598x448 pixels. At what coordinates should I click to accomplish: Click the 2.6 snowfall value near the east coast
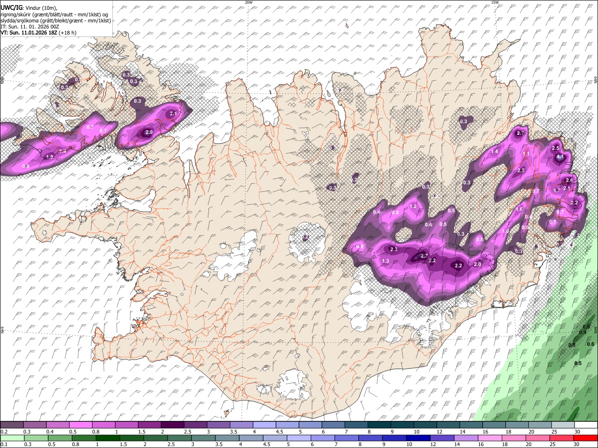click(x=569, y=180)
